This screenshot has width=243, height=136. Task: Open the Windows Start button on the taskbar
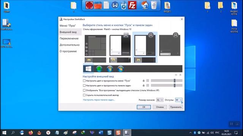tap(4, 133)
